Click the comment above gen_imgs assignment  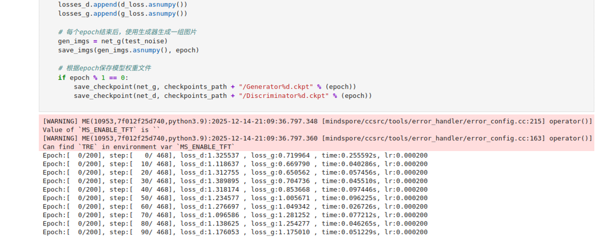click(127, 32)
